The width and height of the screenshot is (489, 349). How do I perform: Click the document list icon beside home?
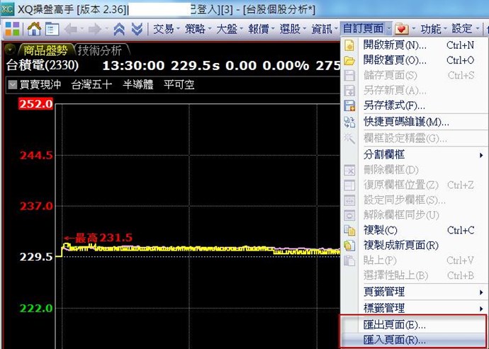(52, 29)
